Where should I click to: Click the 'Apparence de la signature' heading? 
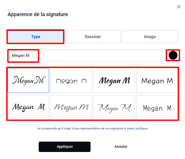coord(38,14)
